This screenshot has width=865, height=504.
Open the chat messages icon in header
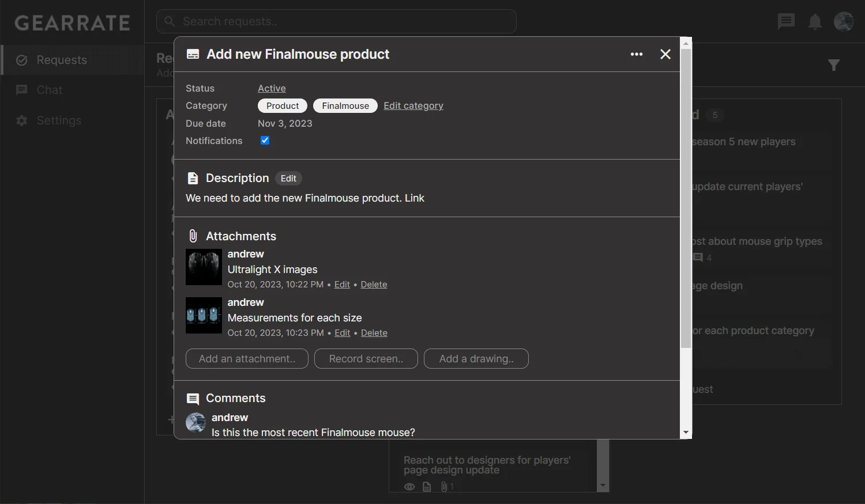(786, 22)
